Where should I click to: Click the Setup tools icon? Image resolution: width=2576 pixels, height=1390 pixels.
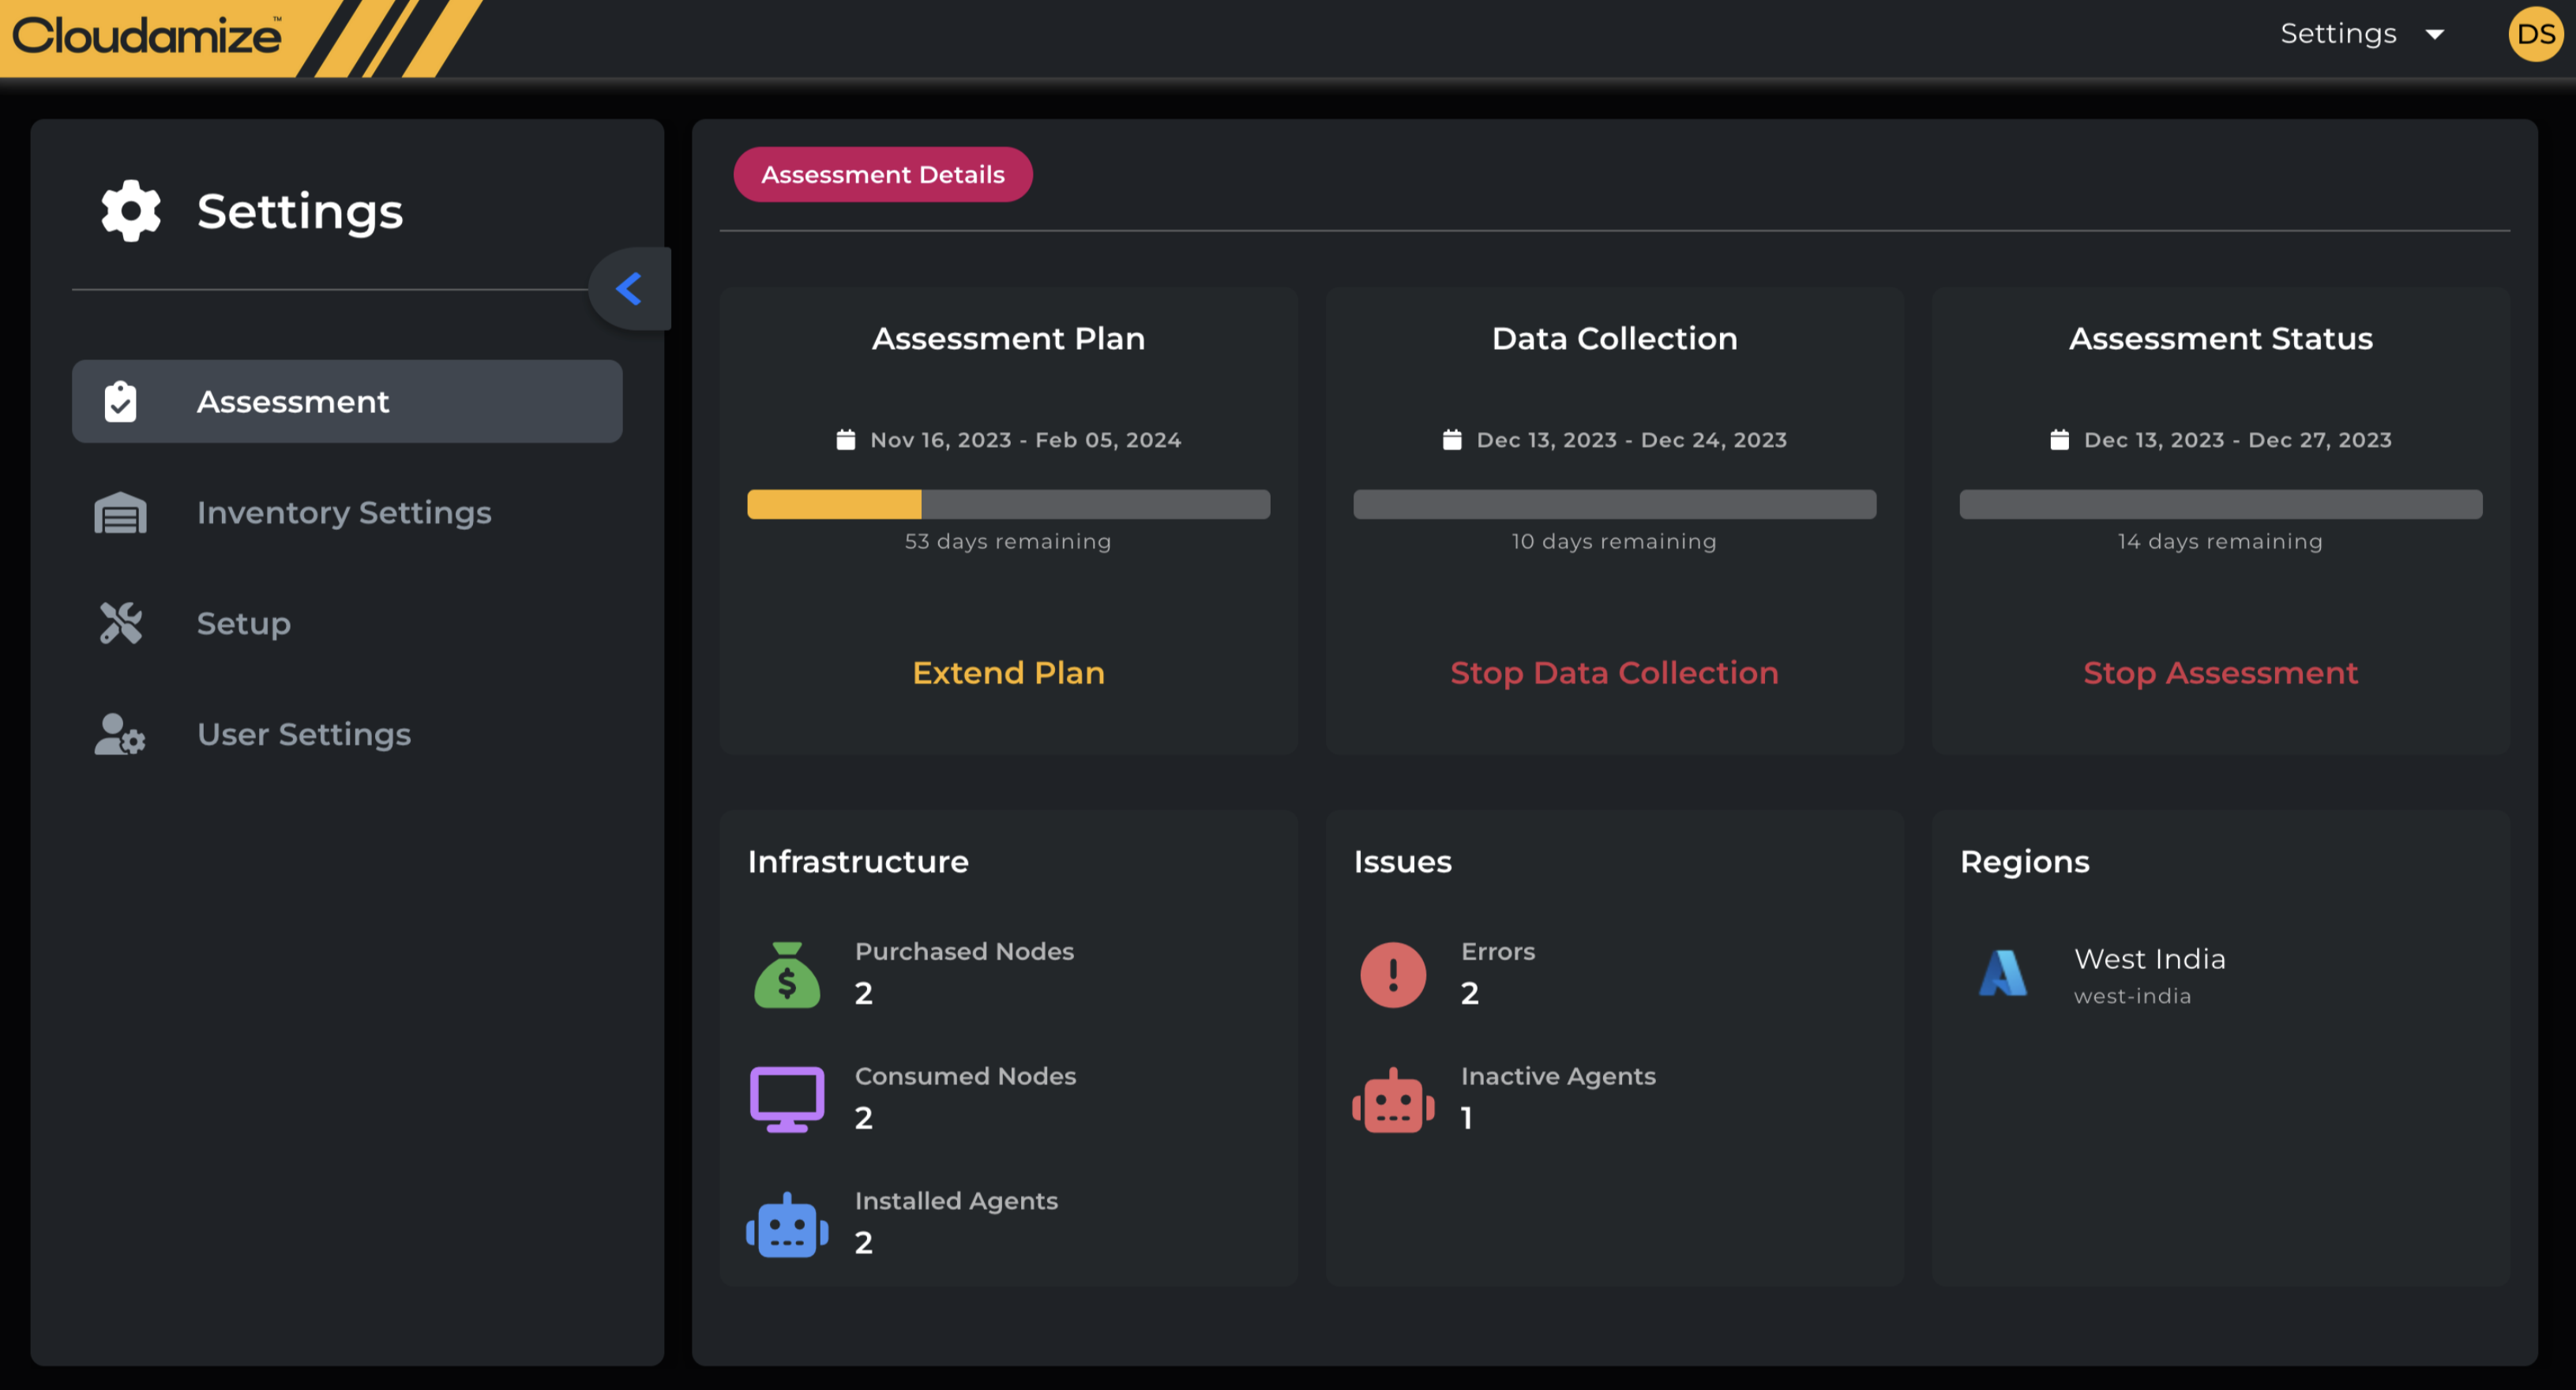(121, 623)
